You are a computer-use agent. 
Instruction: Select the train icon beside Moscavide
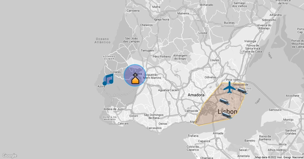[x=242, y=91]
